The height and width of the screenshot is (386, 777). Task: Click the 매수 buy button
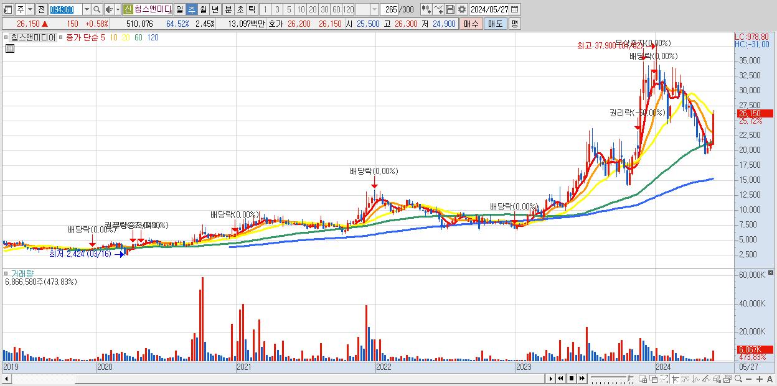471,24
